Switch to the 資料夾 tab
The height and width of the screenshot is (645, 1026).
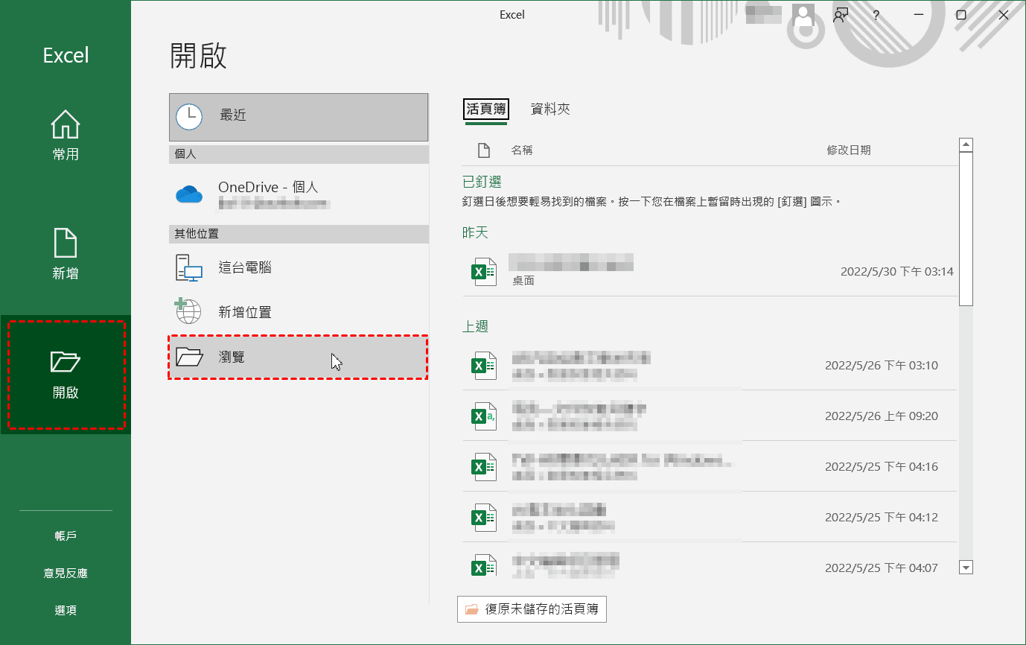point(550,109)
